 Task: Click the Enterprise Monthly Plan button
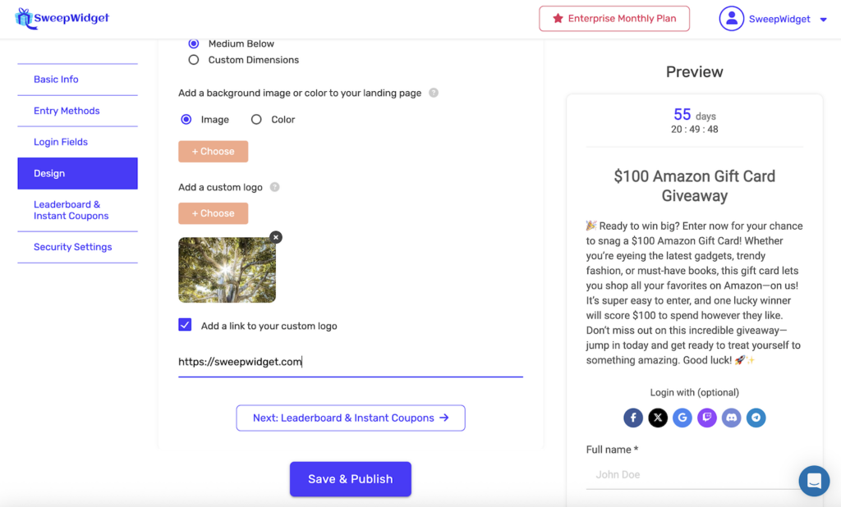click(x=614, y=19)
